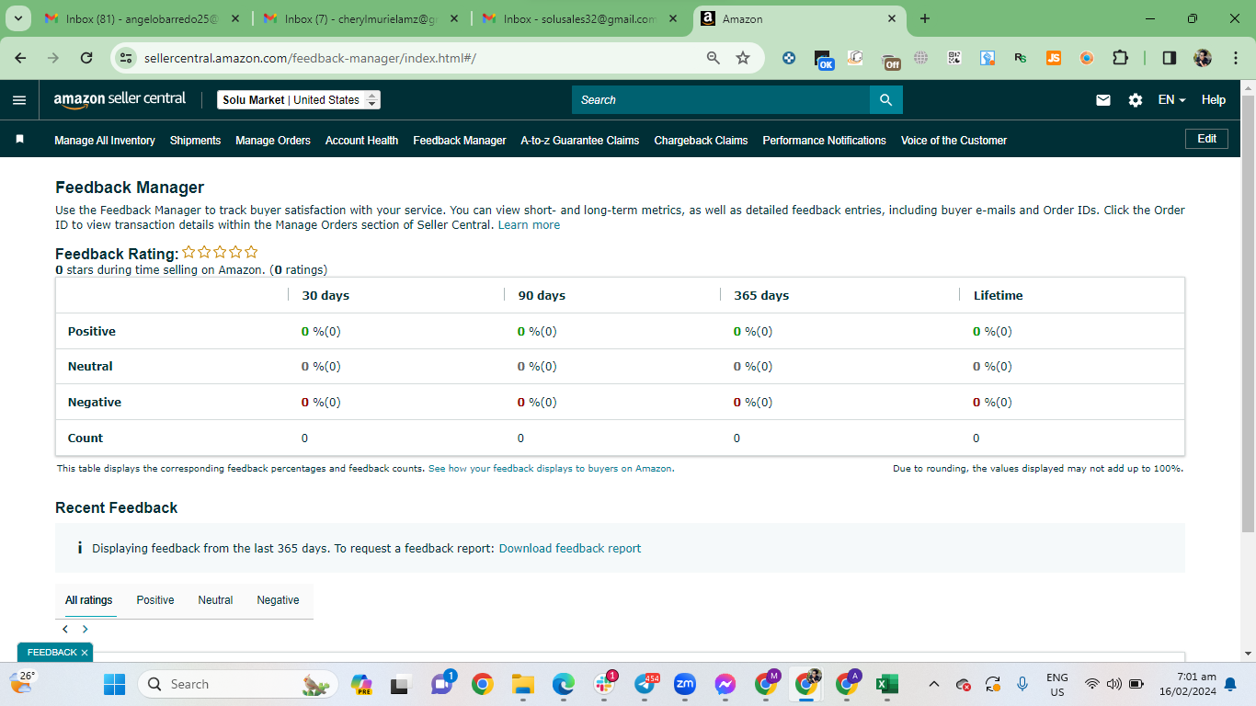Open File Explorer from the taskbar

(523, 684)
